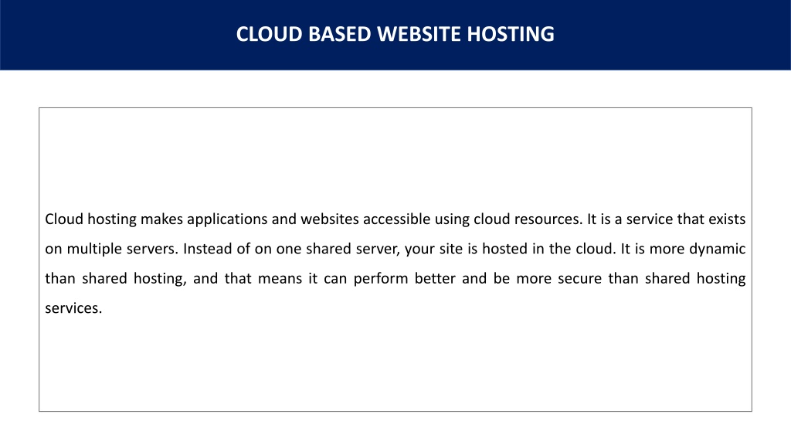791x445 pixels.
Task: Click the line beginning "on multiple servers. Instead"
Action: click(x=395, y=249)
